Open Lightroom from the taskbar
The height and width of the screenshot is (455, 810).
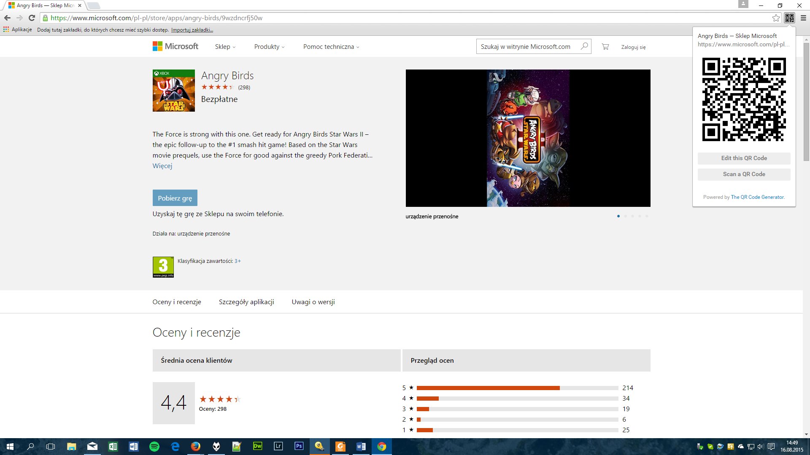pos(278,447)
